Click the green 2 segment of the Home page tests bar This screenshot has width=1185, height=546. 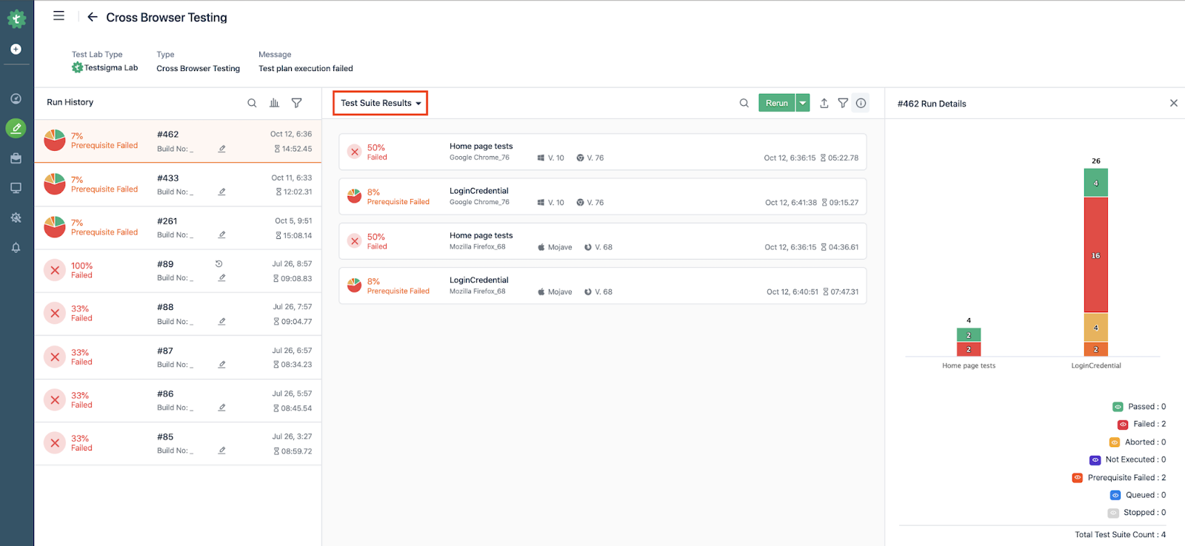point(969,335)
